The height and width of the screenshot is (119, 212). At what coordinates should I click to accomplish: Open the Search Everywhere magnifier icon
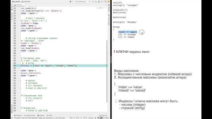106,2
